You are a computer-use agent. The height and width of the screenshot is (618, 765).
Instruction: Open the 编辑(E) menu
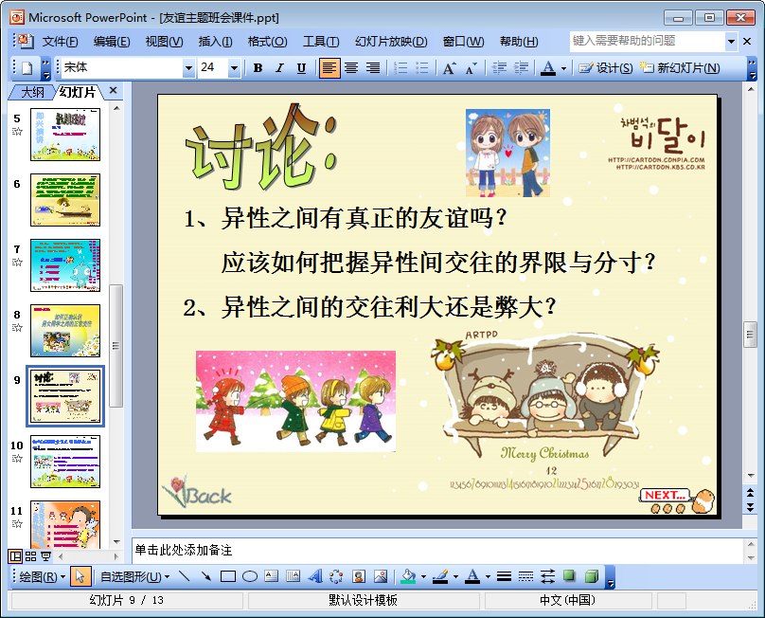(x=112, y=42)
